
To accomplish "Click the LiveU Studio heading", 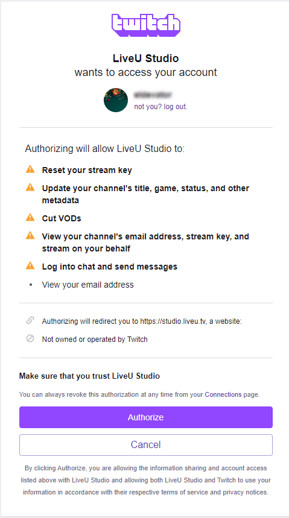I will pyautogui.click(x=146, y=58).
